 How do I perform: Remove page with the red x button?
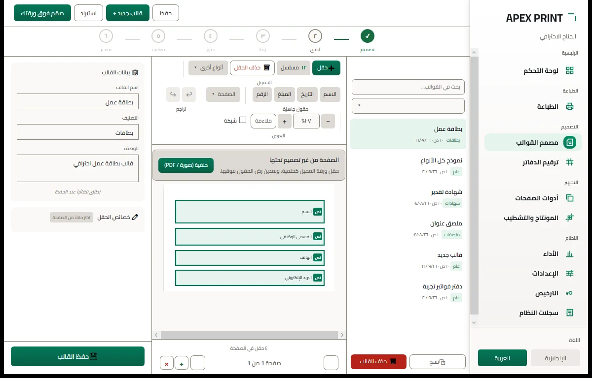click(x=166, y=364)
